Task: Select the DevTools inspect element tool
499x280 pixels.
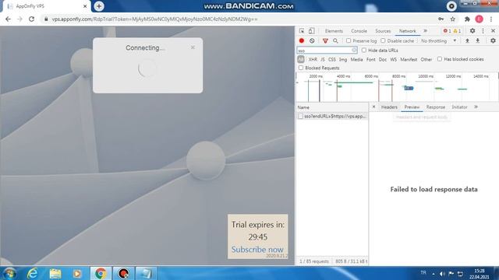Action: 302,31
